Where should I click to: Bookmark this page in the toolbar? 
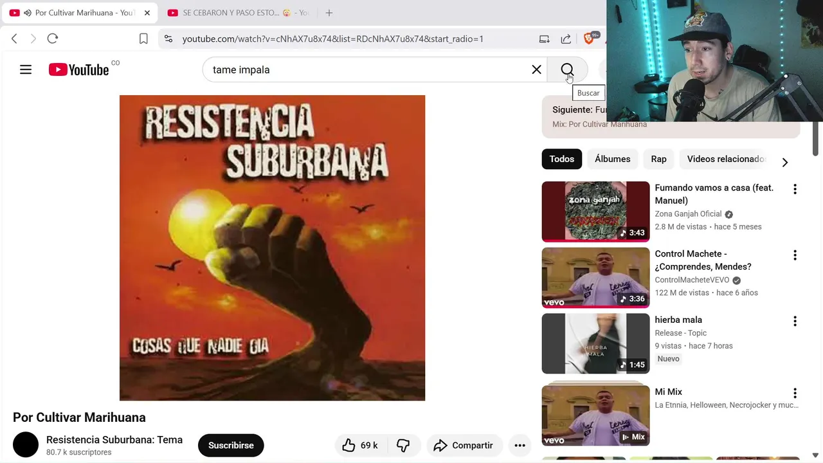coord(144,39)
